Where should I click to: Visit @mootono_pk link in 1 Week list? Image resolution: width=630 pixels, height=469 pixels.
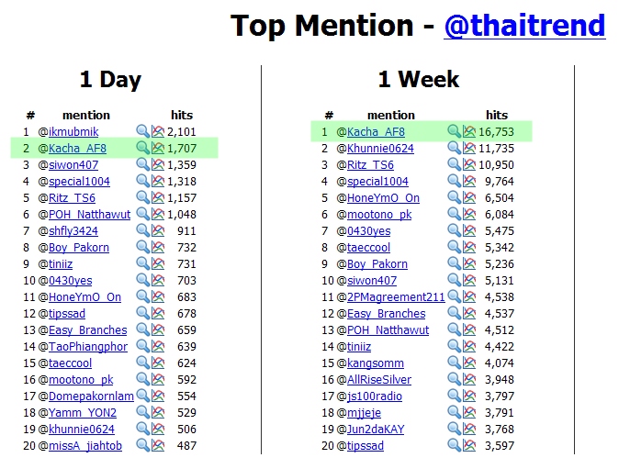tap(379, 214)
